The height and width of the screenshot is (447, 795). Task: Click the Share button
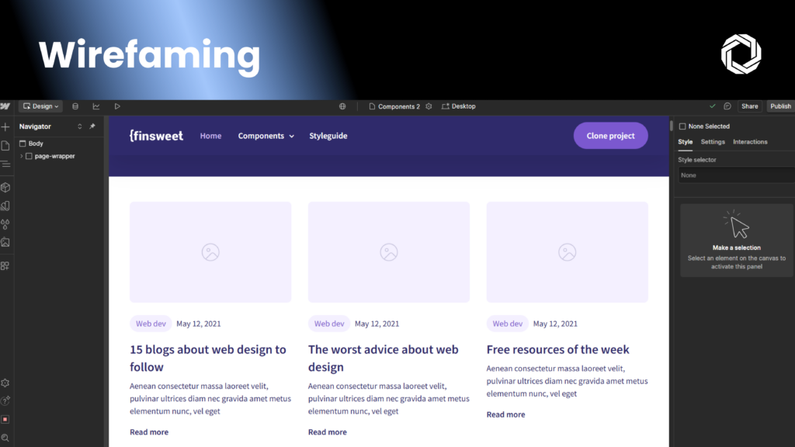pyautogui.click(x=749, y=106)
